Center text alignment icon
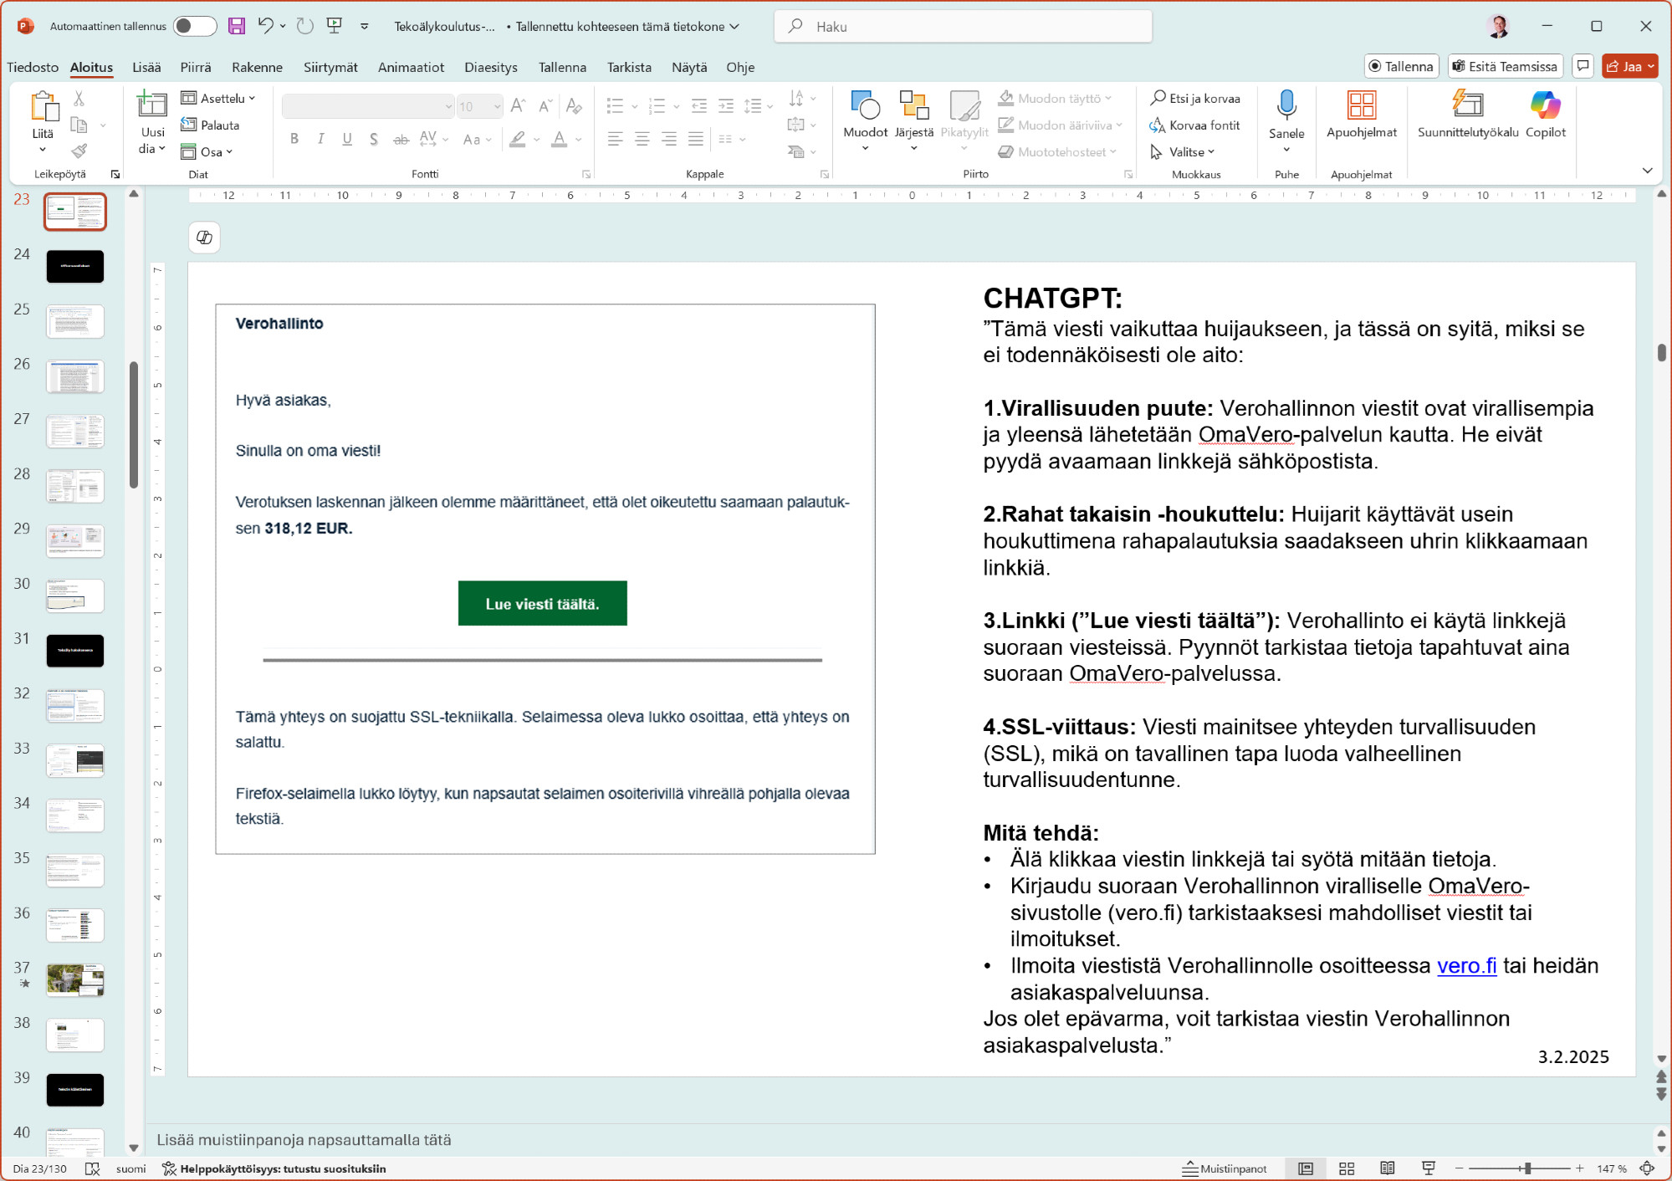Image resolution: width=1672 pixels, height=1181 pixels. coord(642,139)
